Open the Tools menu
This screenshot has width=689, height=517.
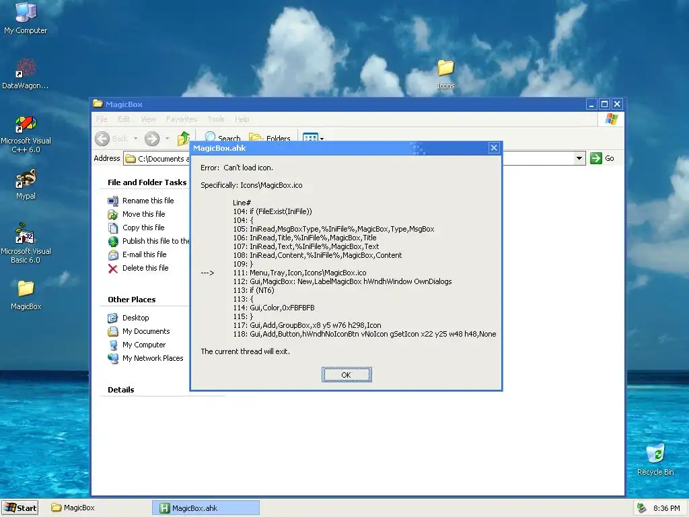pyautogui.click(x=216, y=119)
